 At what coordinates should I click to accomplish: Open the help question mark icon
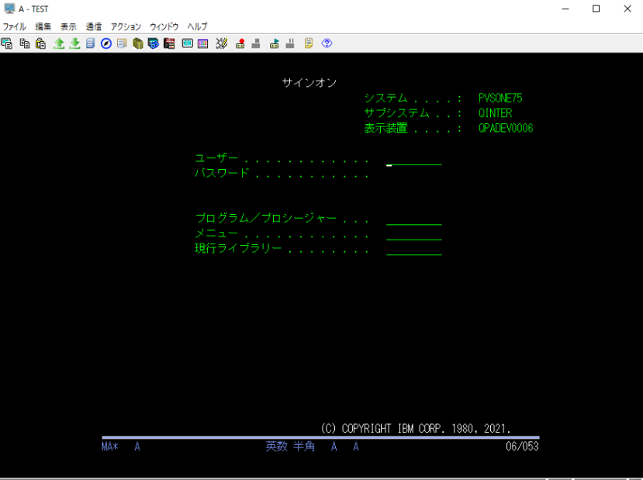point(327,43)
